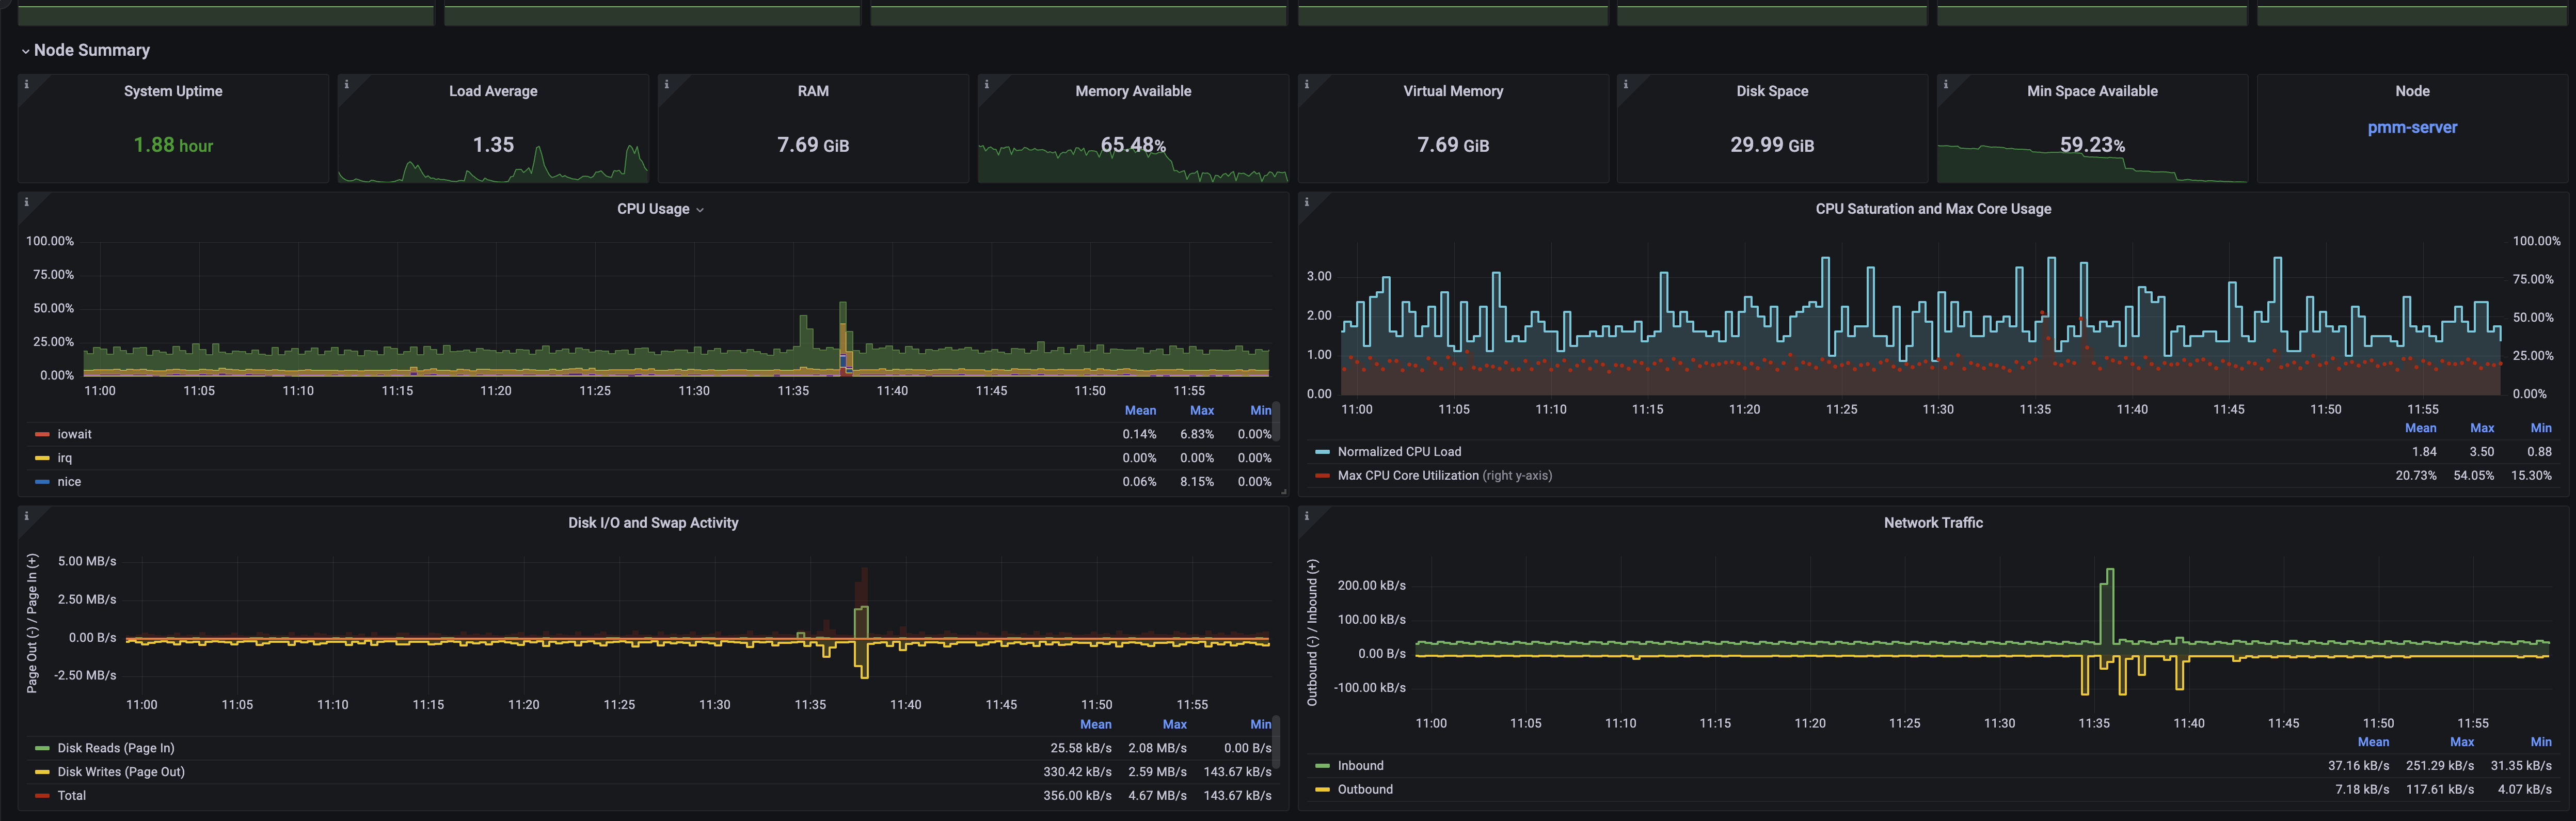Toggle iowait series in CPU Usage legend

[x=74, y=434]
